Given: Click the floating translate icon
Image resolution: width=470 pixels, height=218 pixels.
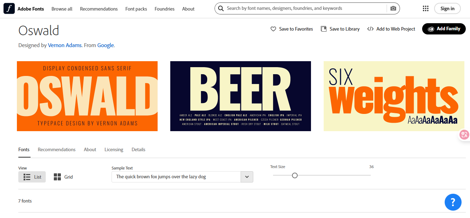Looking at the screenshot, I should pos(464,134).
